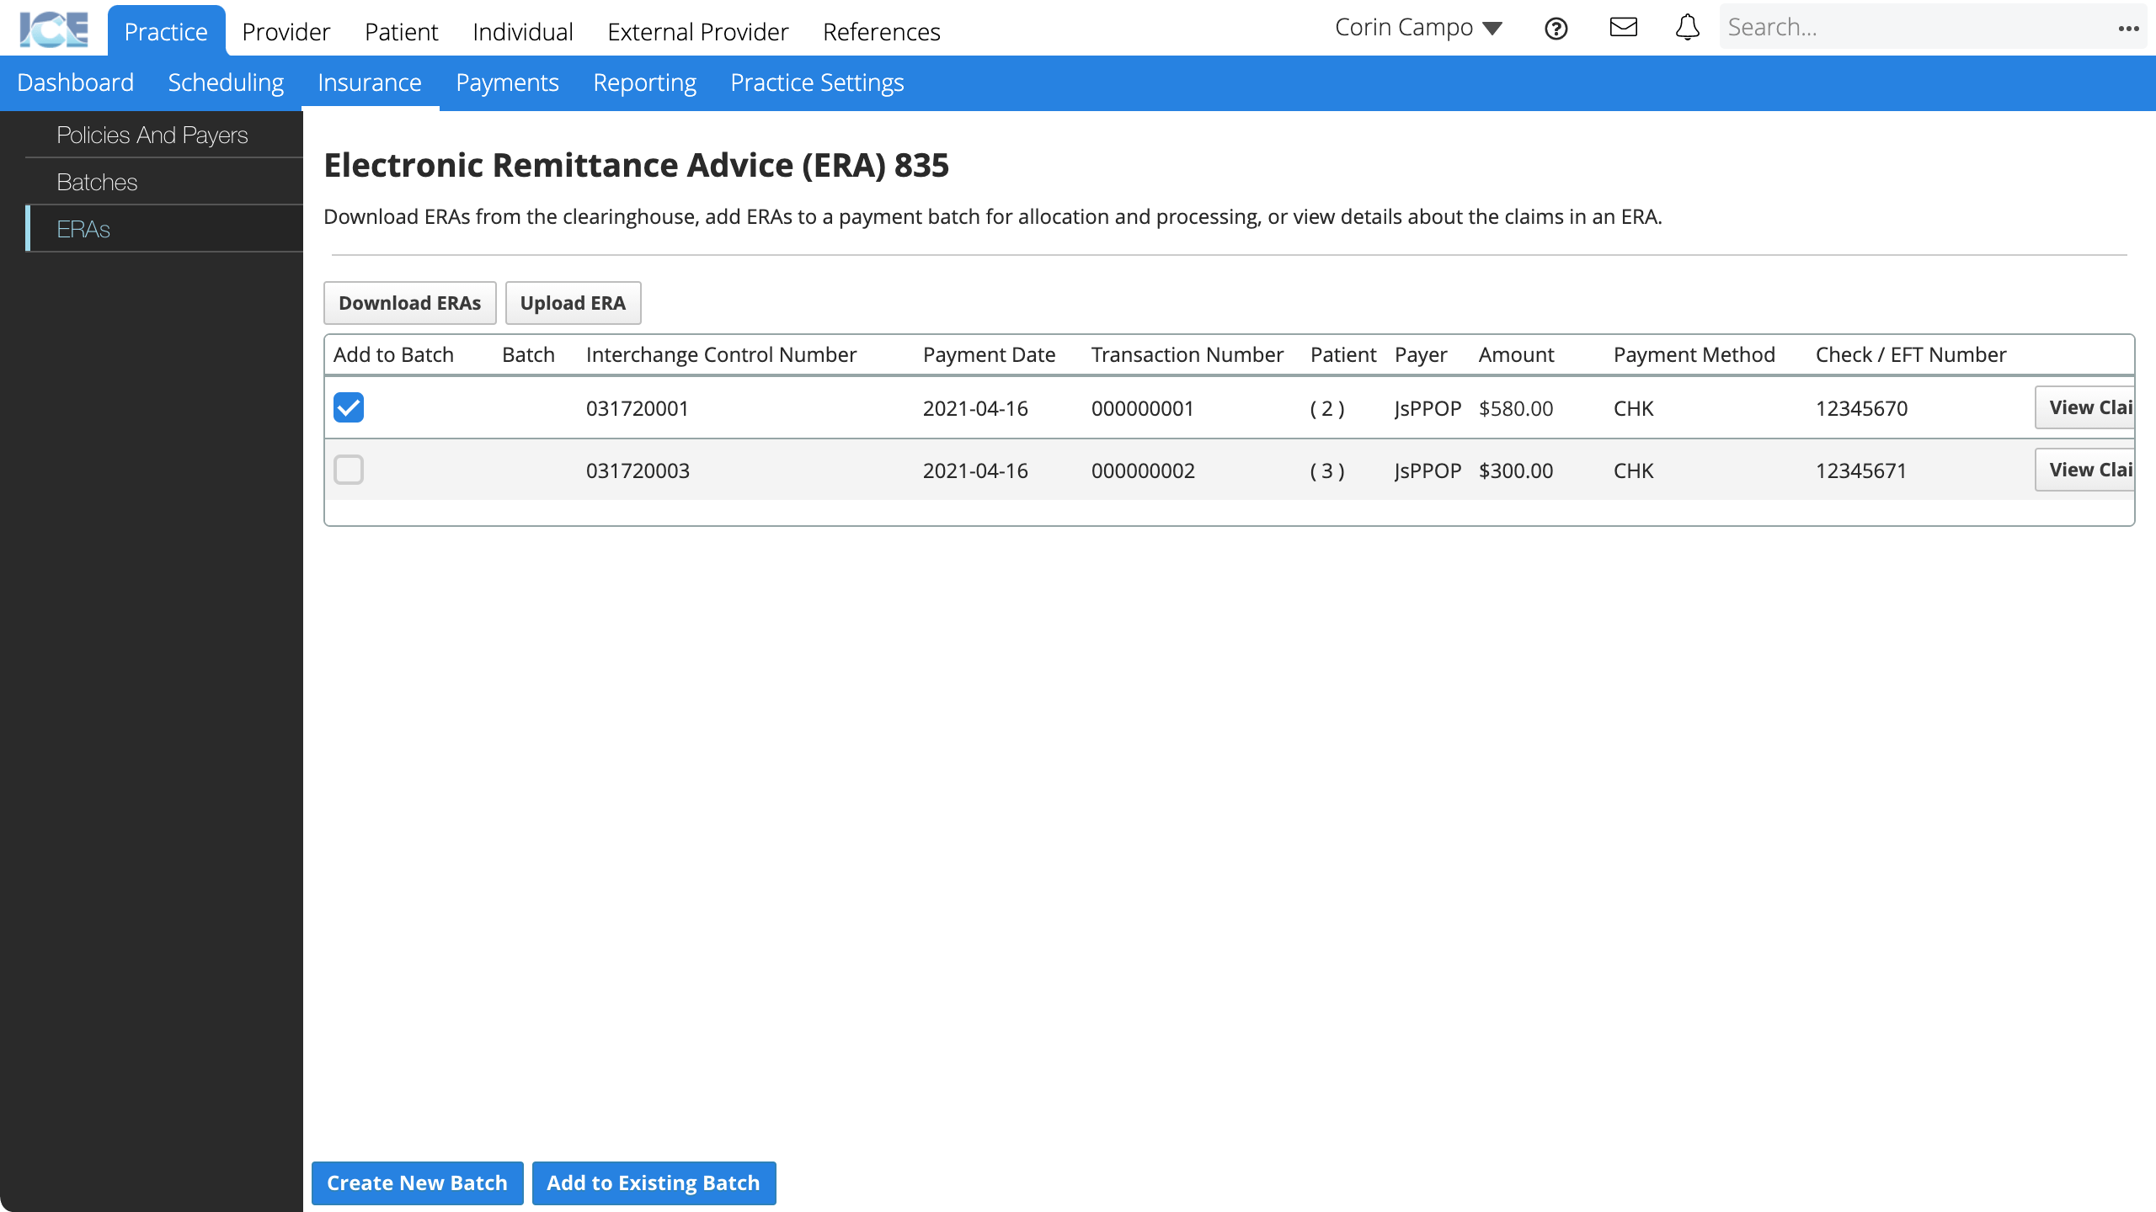The height and width of the screenshot is (1212, 2156).
Task: Click the Dashboard navigation icon
Action: point(76,82)
